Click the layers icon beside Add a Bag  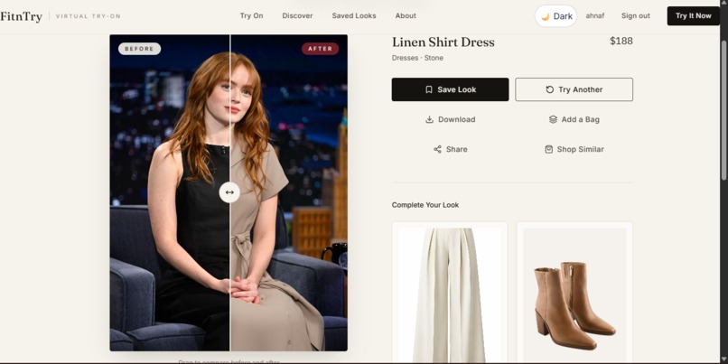553,119
